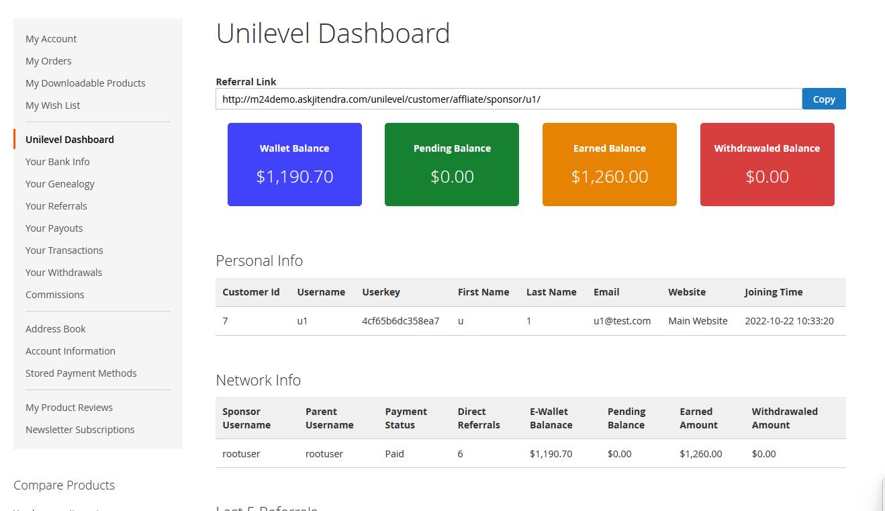Open Newsletter Subscriptions
Viewport: 885px width, 511px height.
tap(80, 430)
